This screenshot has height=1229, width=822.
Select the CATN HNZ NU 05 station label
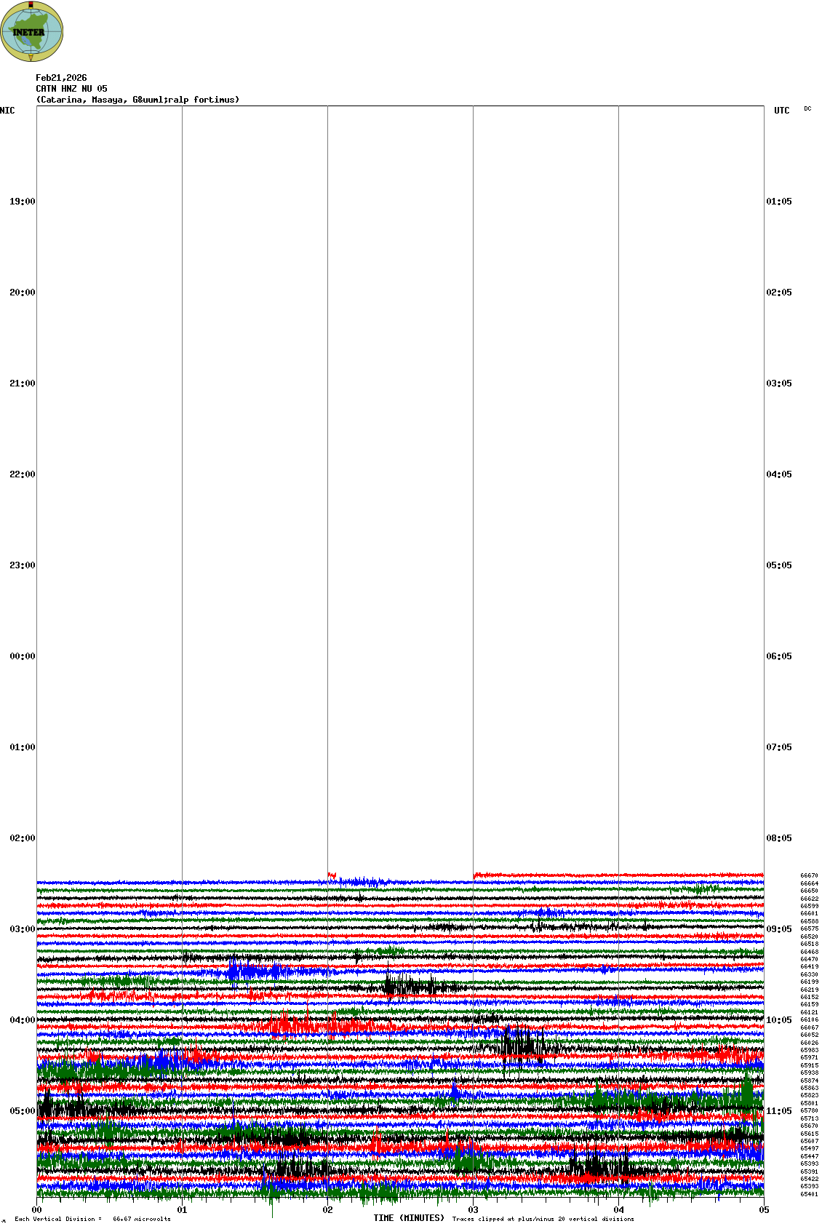tap(71, 89)
